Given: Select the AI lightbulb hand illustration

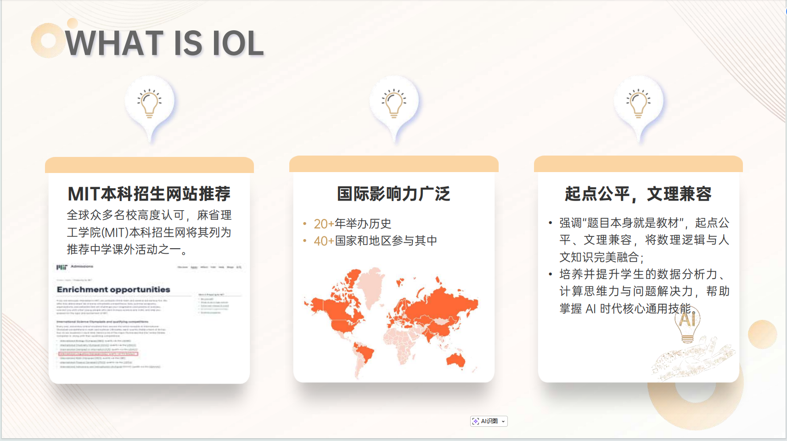Looking at the screenshot, I should click(691, 346).
